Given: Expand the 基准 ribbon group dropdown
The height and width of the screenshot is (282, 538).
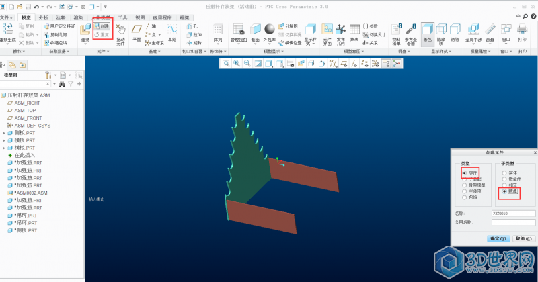Looking at the screenshot, I should [x=153, y=51].
